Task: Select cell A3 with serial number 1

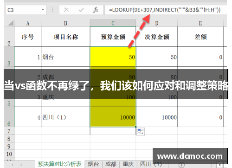Action: [x=28, y=57]
